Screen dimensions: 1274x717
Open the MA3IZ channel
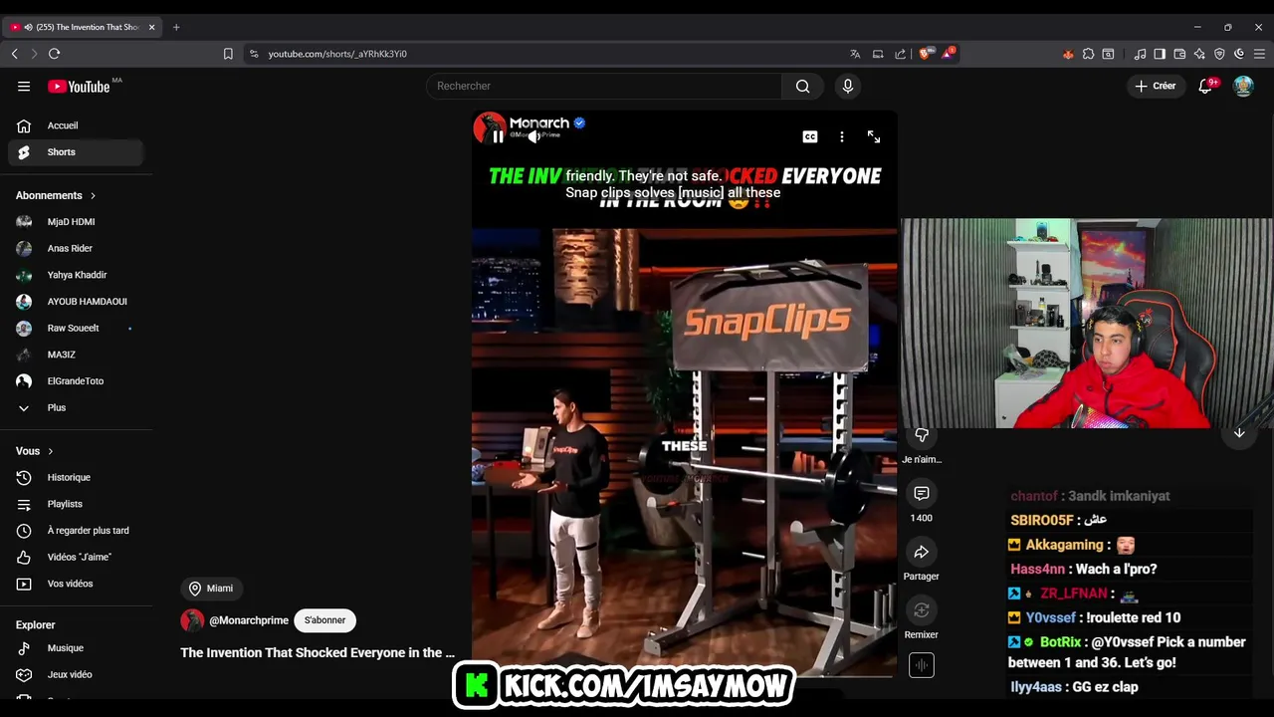pyautogui.click(x=76, y=355)
